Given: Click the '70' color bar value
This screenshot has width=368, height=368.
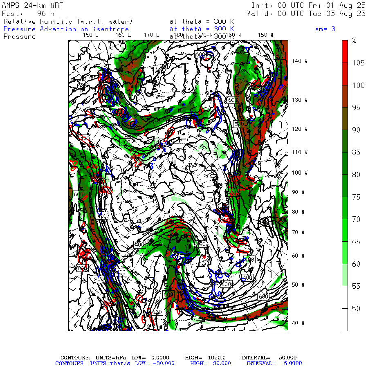Looking at the screenshot, I should pos(356,219).
